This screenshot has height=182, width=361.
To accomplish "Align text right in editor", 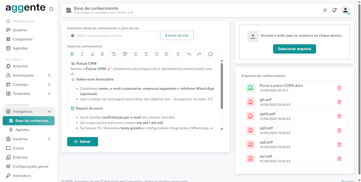I will (156, 54).
